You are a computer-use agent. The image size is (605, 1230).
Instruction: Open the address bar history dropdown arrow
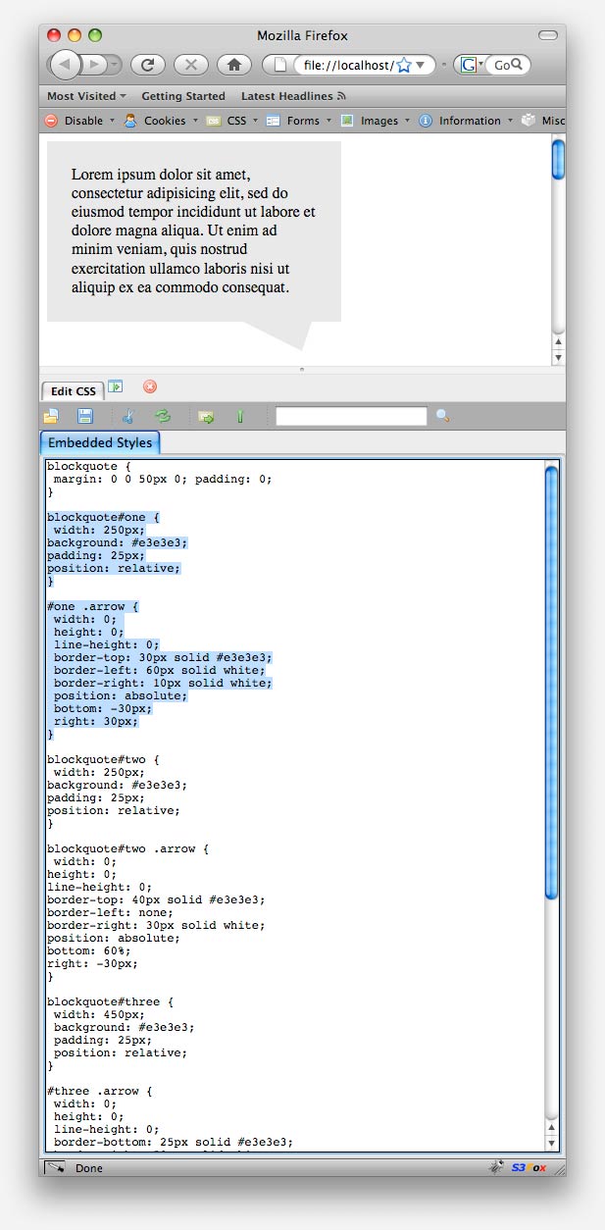(x=421, y=65)
